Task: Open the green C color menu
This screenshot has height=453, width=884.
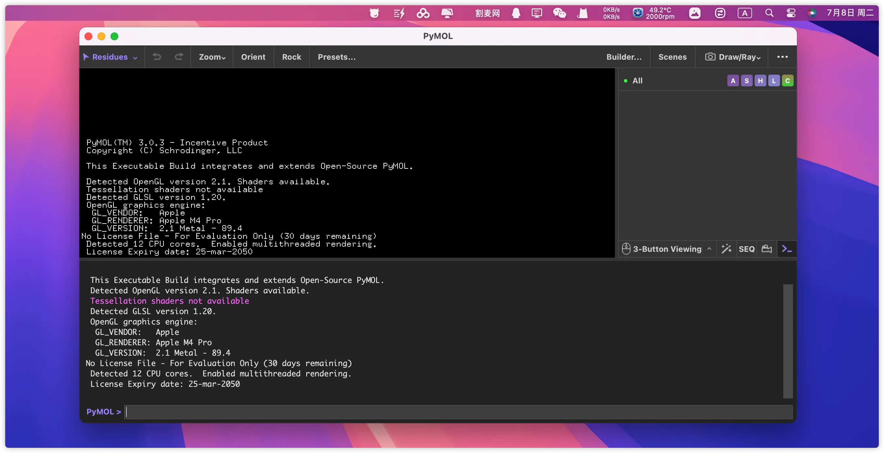Action: [787, 81]
